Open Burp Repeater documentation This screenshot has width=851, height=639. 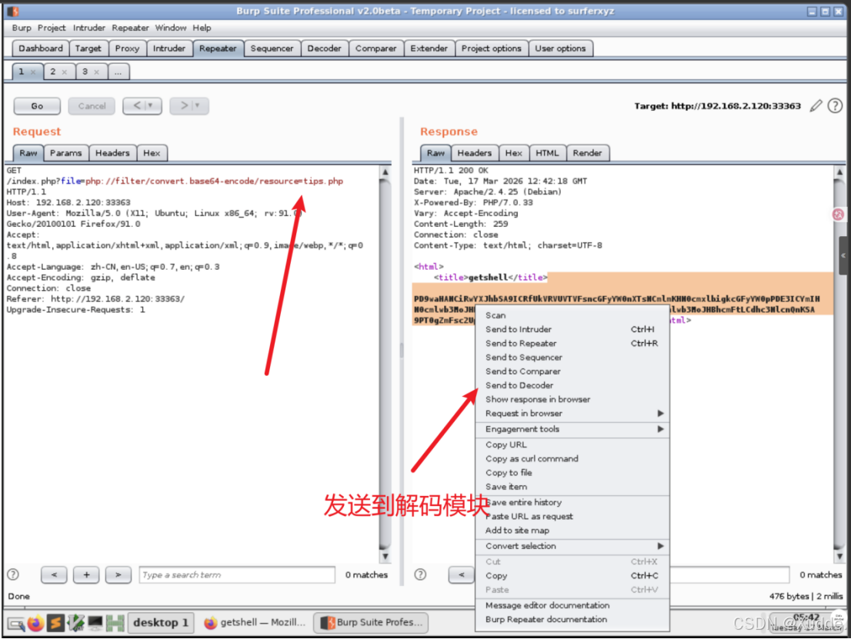(x=572, y=620)
